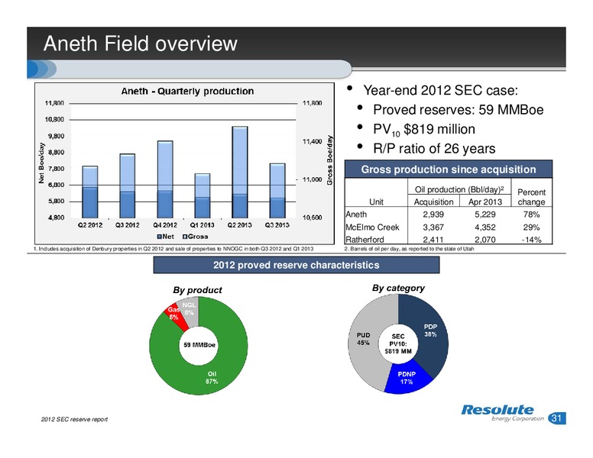Click the 'Acquisition' column header
The width and height of the screenshot is (593, 458).
click(433, 202)
